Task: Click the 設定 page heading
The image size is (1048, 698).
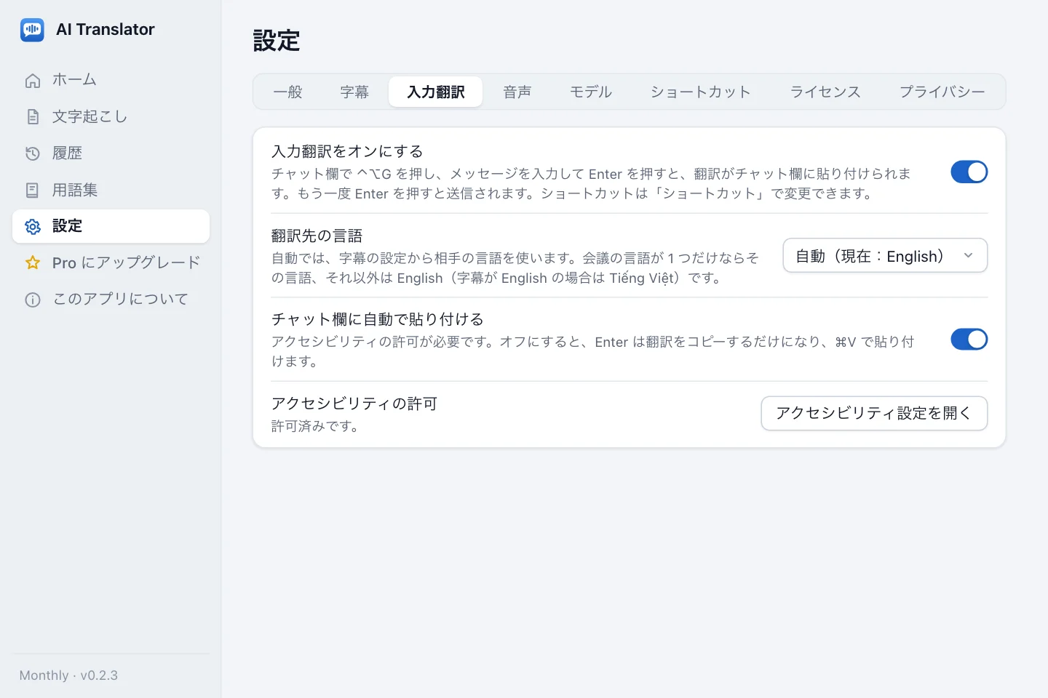Action: click(277, 41)
